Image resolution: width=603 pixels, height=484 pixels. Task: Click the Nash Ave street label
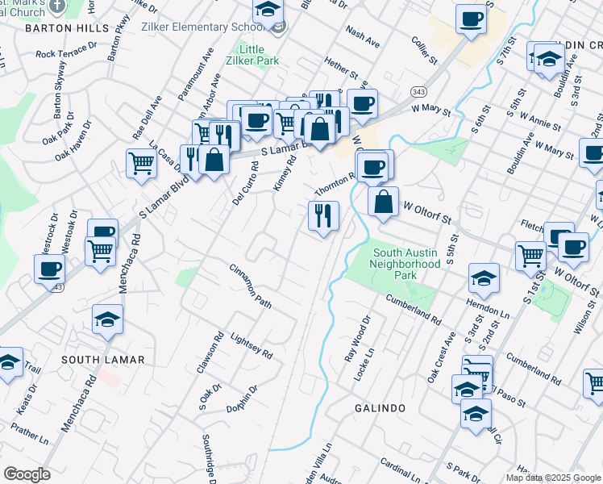click(363, 36)
